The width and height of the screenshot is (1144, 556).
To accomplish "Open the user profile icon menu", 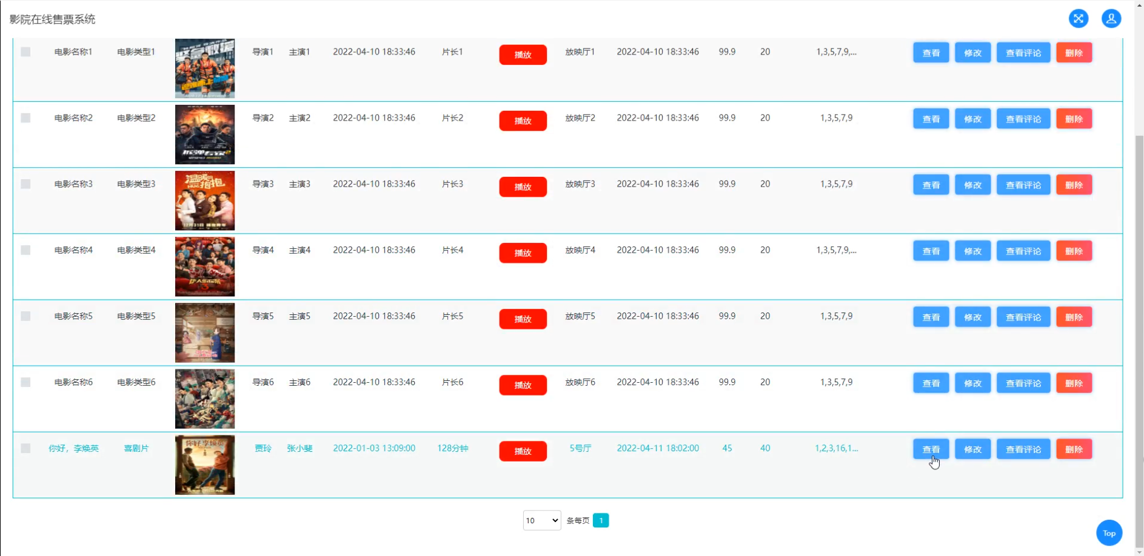I will (x=1111, y=19).
